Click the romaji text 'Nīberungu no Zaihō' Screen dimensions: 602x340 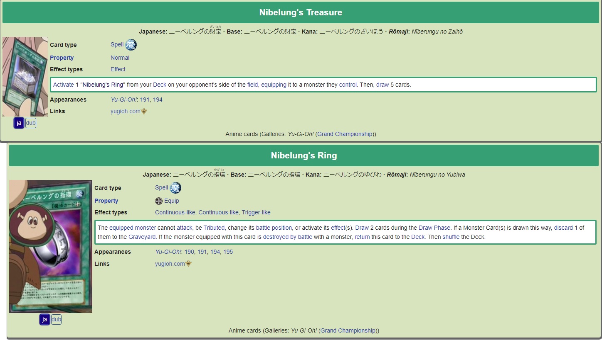pos(437,32)
